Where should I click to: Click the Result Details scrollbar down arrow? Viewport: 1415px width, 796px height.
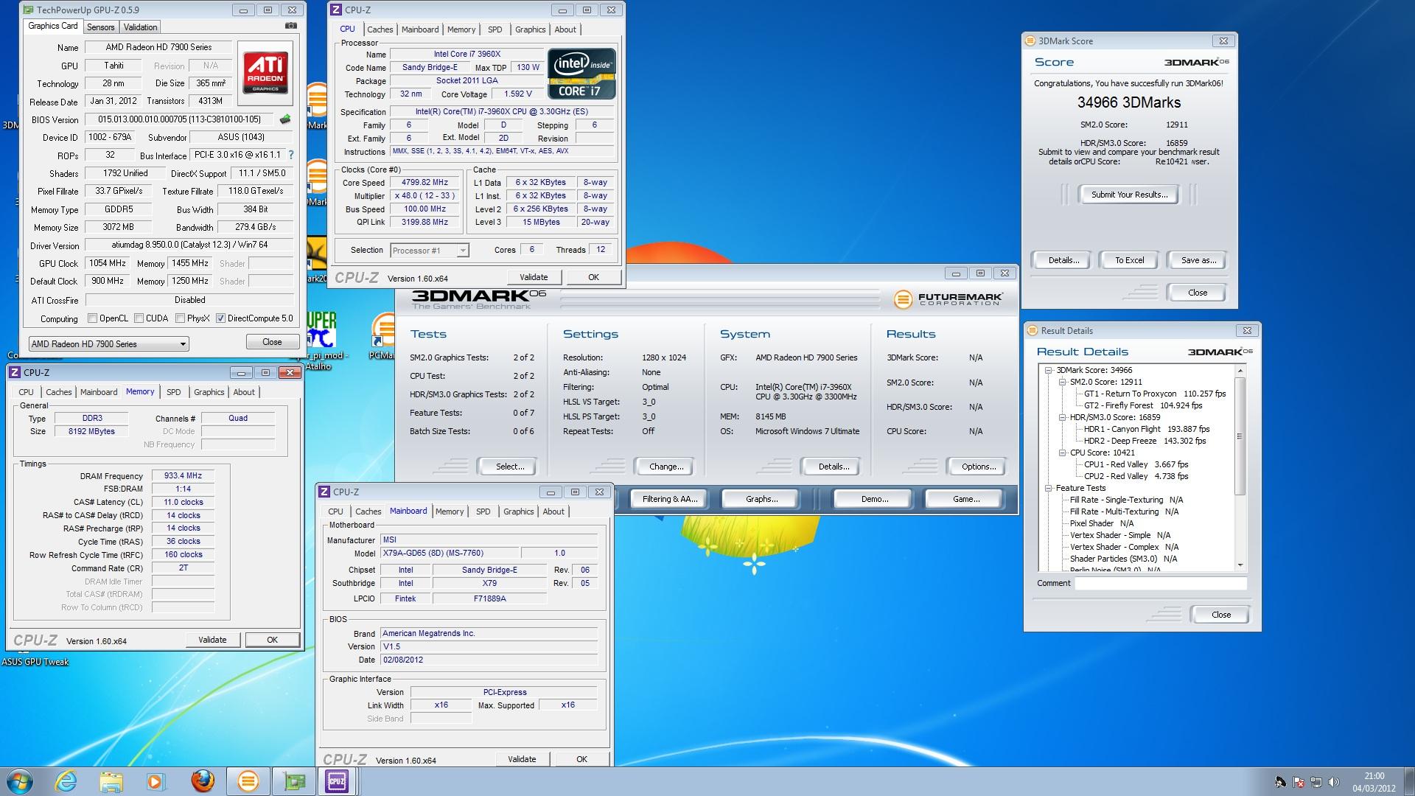[x=1240, y=565]
